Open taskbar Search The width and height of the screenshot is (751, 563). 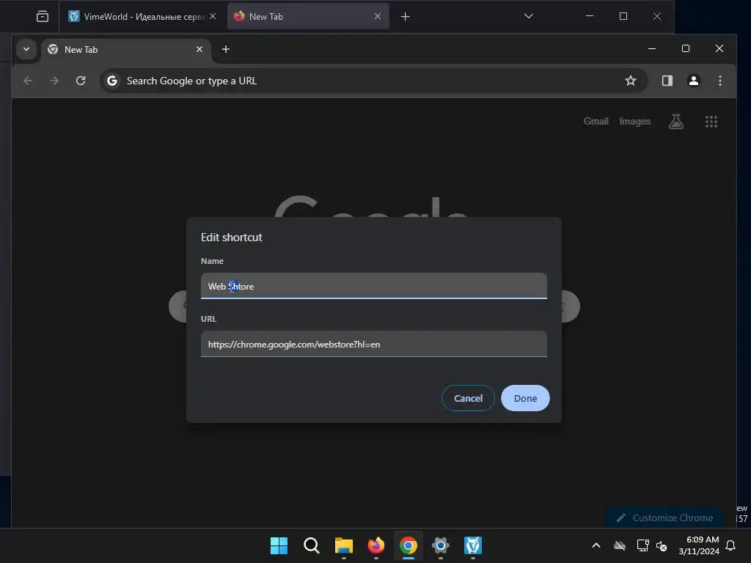311,545
